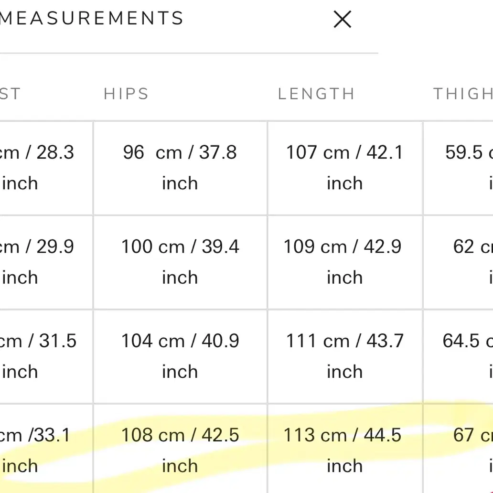
Task: Click the LENGTH column header
Action: 316,94
